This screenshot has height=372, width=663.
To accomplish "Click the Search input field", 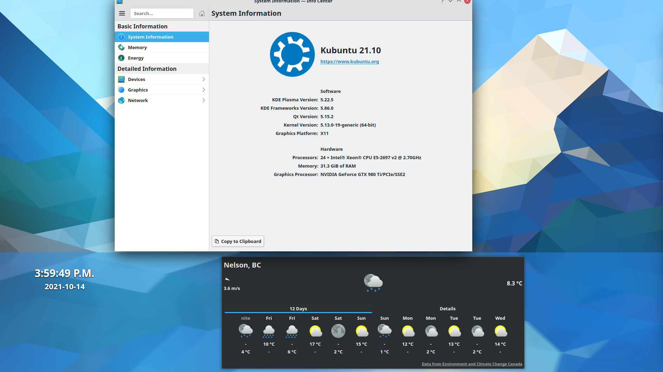I will 162,13.
